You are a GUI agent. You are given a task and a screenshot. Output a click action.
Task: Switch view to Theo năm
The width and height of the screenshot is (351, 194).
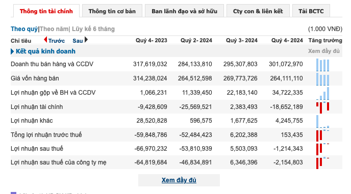tap(54, 29)
